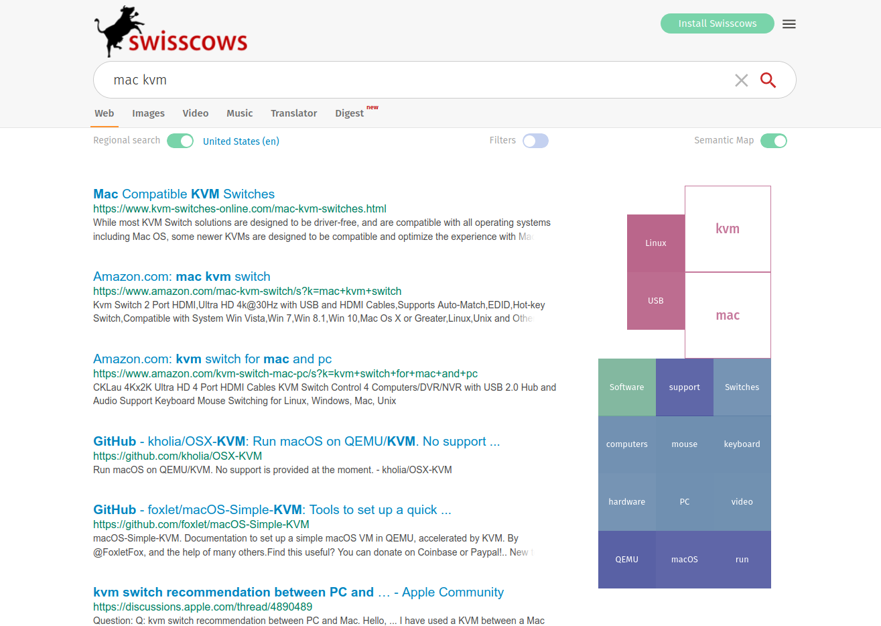Turn off the Regional search toggle
The width and height of the screenshot is (881, 626).
pos(180,141)
